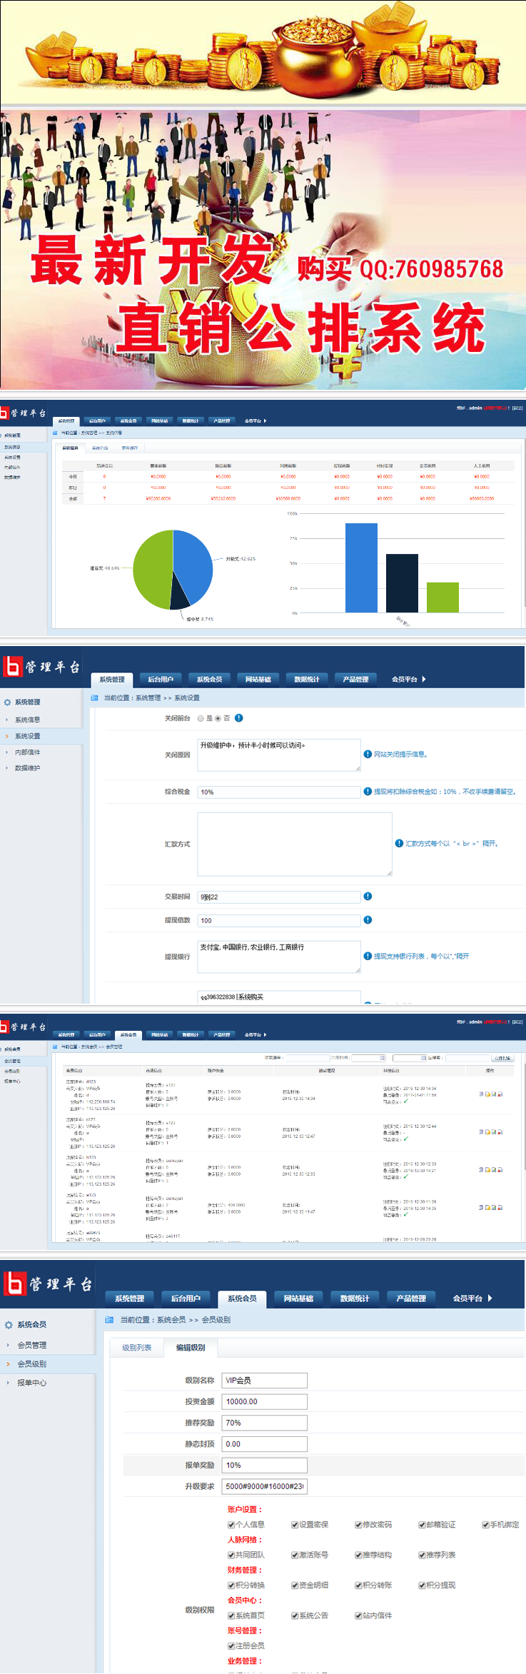Uncheck the 个人信息 permission checkbox
The image size is (526, 1674).
[231, 1525]
